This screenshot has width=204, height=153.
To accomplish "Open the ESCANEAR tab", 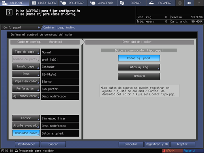I will tap(161, 3).
